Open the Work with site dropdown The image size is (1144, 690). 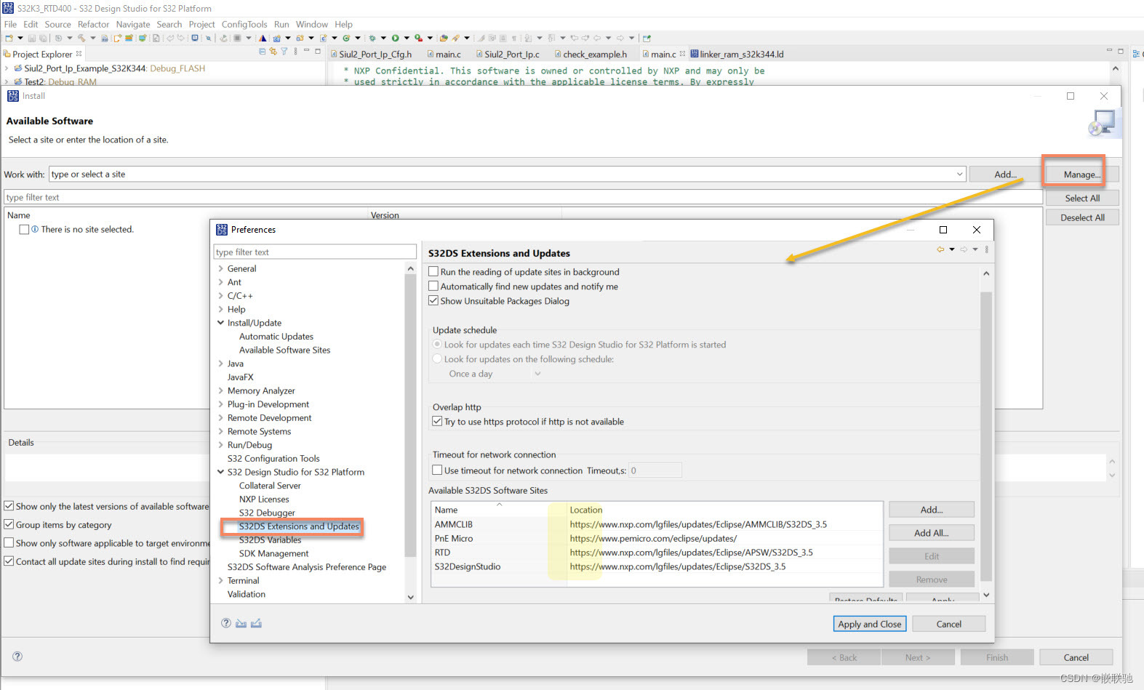(959, 174)
